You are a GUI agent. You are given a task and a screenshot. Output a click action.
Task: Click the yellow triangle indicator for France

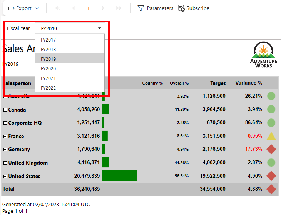[271, 136]
